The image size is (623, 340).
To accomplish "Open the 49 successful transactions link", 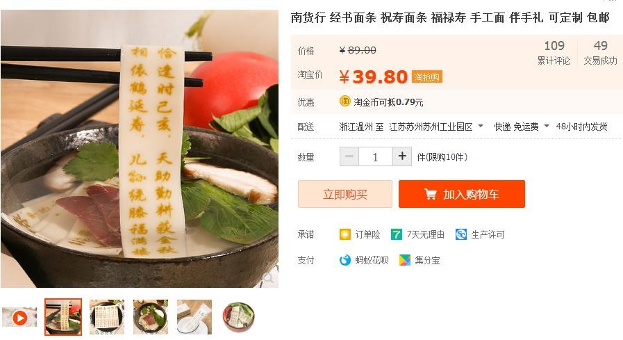I will point(600,52).
